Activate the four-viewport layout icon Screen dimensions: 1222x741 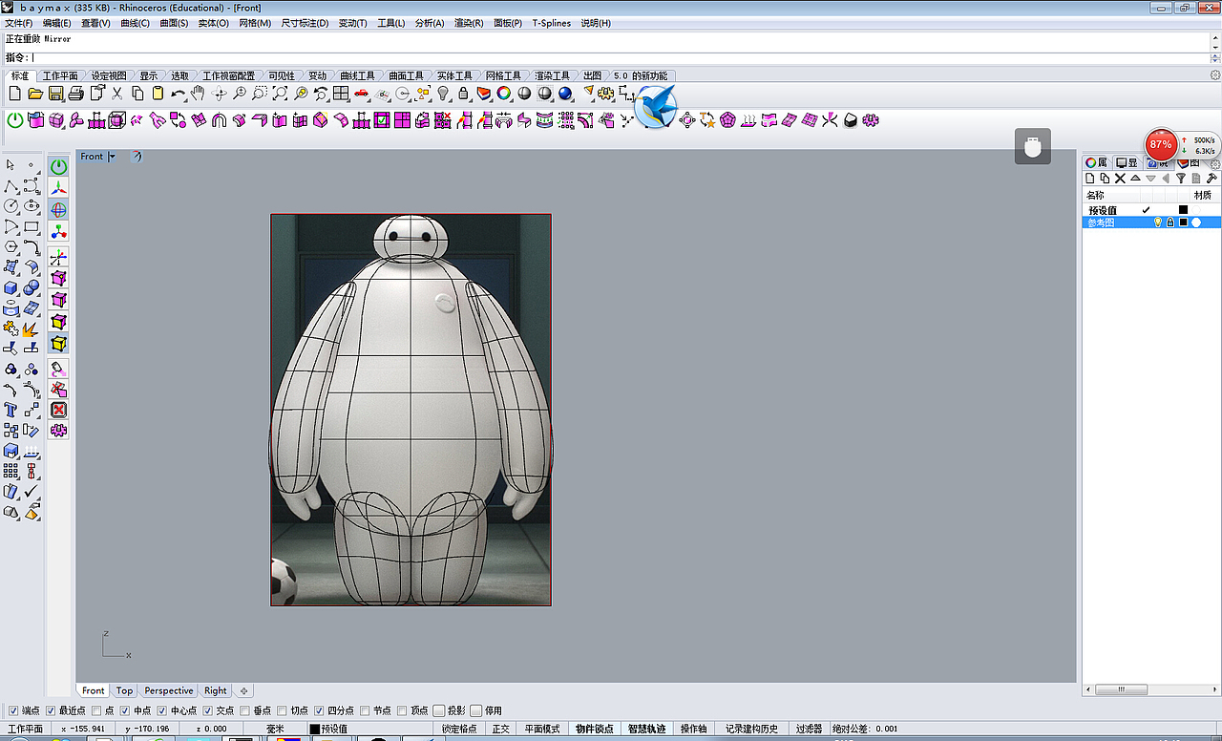(x=341, y=94)
